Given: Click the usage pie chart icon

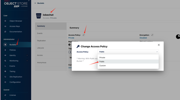Looking at the screenshot, I should [x=178, y=37].
